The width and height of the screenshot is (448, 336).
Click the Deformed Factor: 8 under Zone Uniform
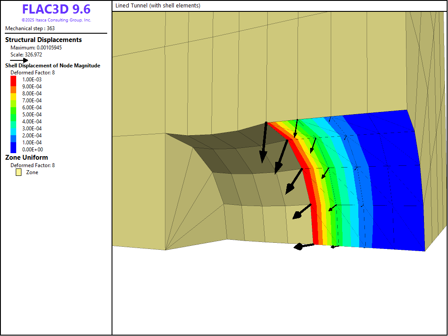(32, 165)
